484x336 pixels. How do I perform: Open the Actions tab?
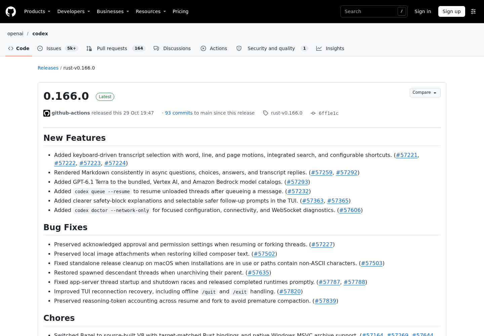[214, 48]
